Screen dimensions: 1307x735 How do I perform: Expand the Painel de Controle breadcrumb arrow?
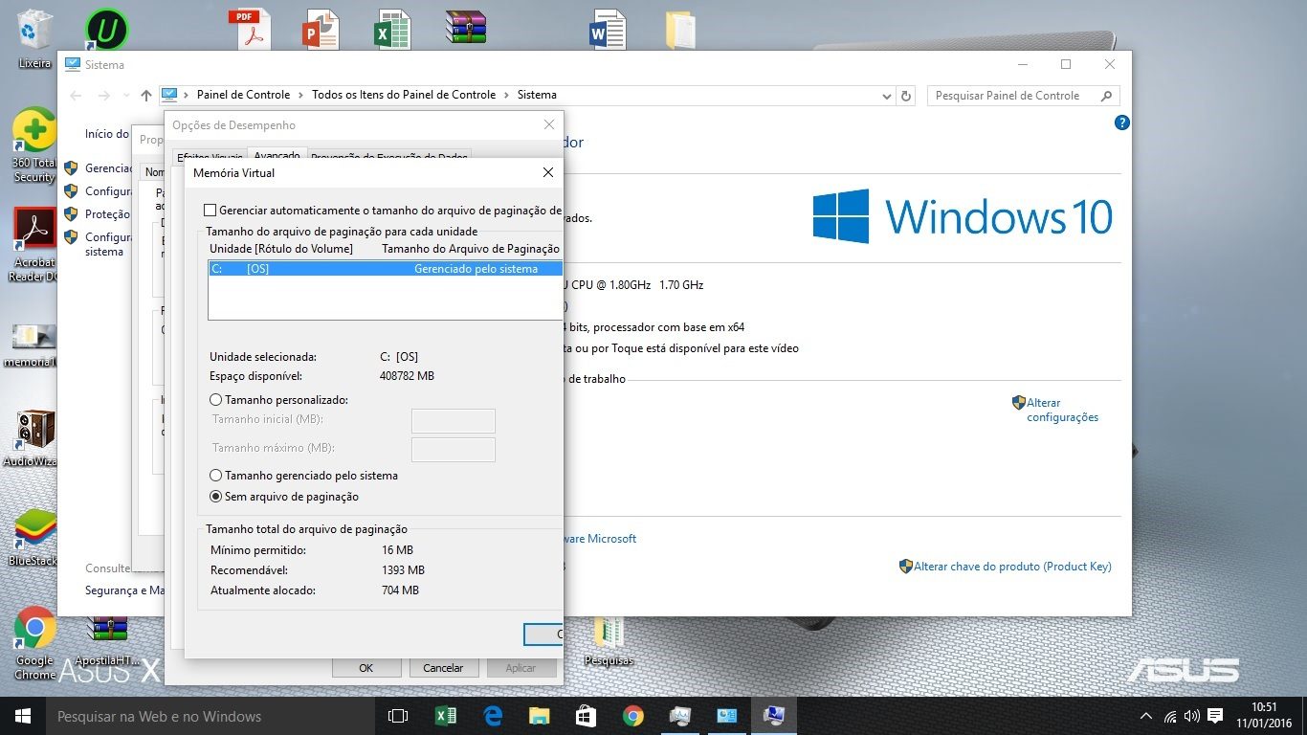coord(300,95)
